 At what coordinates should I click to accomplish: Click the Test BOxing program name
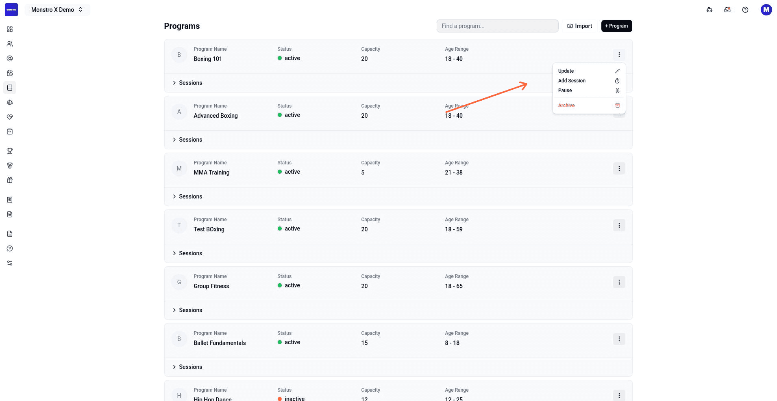209,229
